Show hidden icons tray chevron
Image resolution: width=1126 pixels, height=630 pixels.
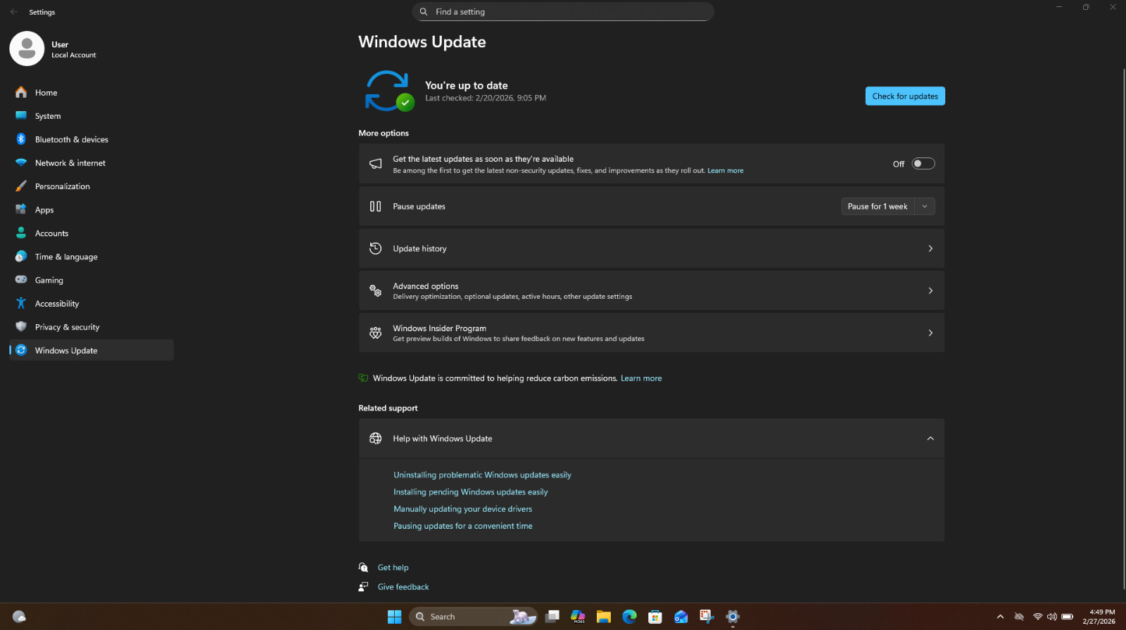[1000, 617]
